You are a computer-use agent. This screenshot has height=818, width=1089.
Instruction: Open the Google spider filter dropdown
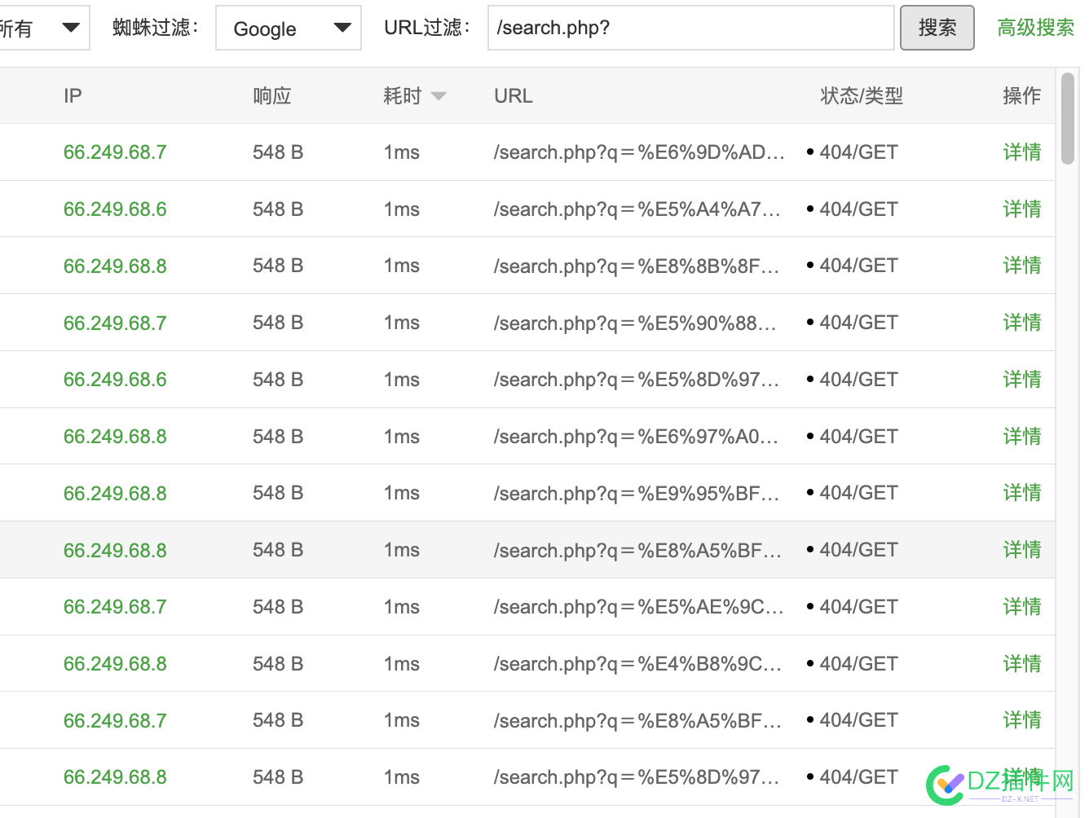click(289, 28)
